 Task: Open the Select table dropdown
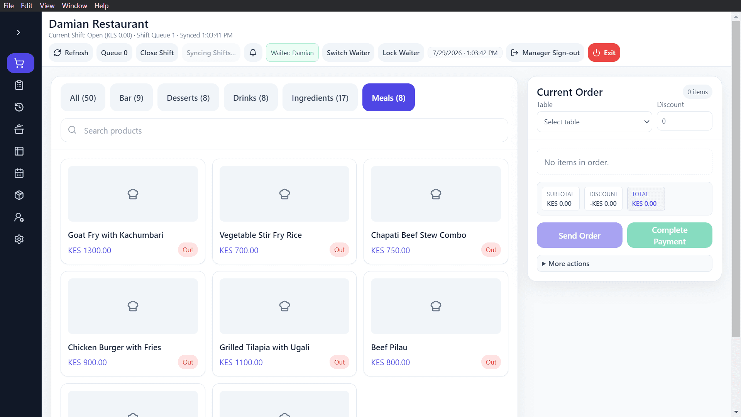click(x=594, y=122)
